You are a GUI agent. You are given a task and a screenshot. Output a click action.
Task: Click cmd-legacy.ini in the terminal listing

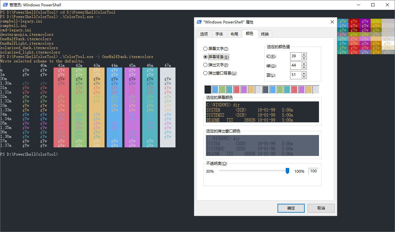(x=16, y=30)
